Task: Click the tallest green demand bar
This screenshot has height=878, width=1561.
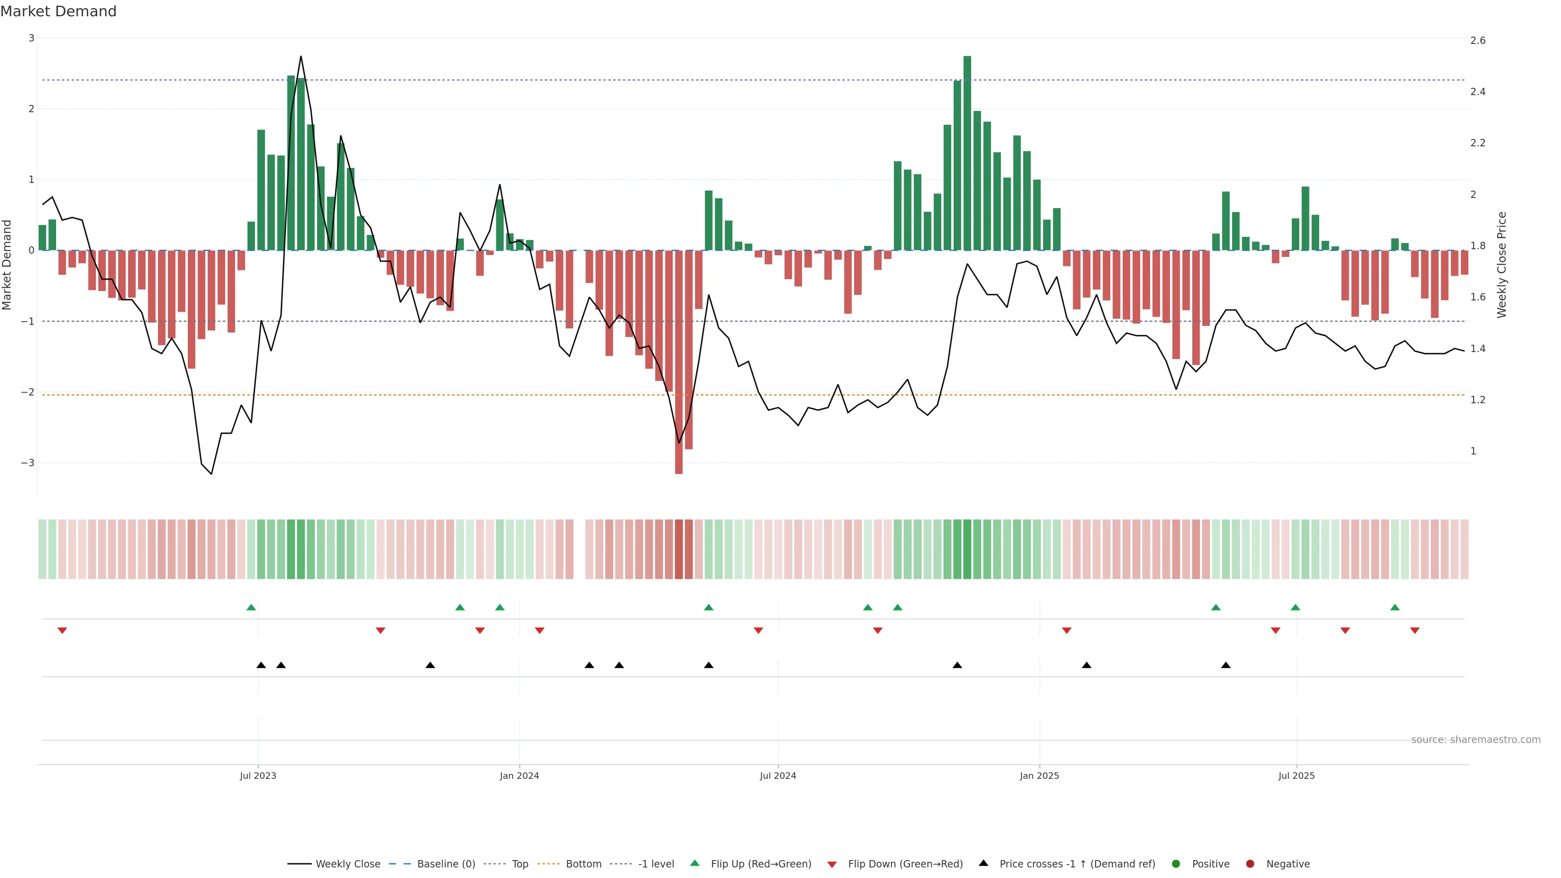Action: pyautogui.click(x=967, y=152)
